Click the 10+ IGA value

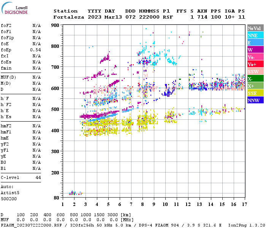click(x=230, y=17)
